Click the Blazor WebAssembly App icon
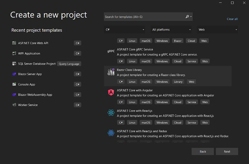Screen dimensions: 249x164 [14, 95]
